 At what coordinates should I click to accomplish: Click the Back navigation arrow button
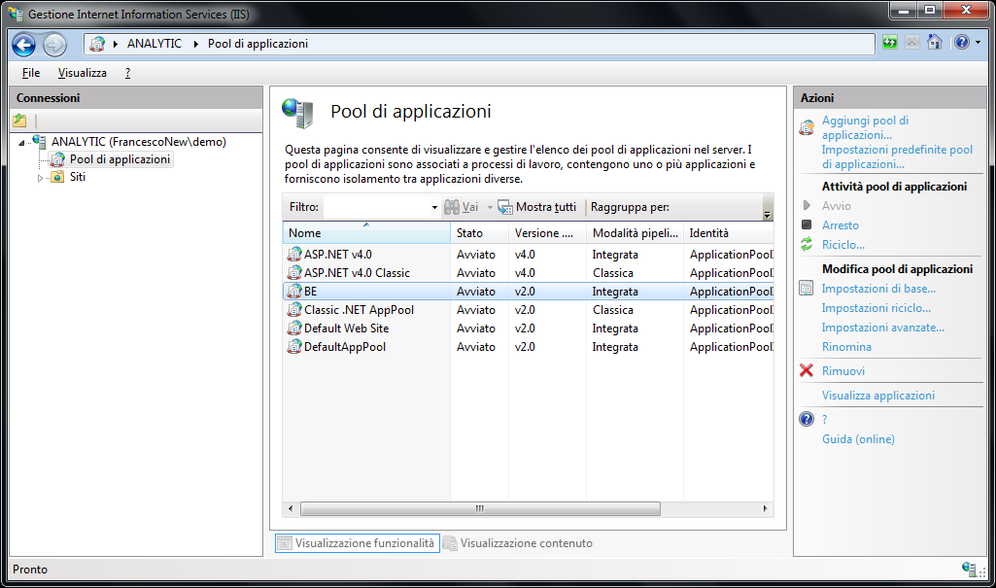(23, 44)
